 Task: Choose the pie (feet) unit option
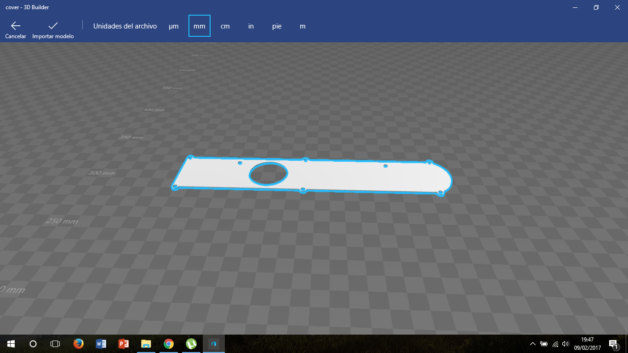click(x=277, y=26)
